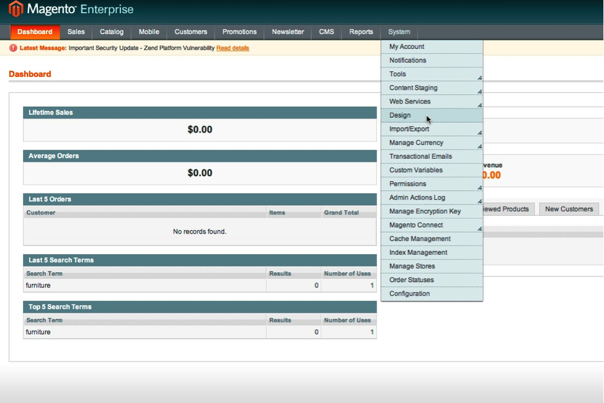Open the Promotions menu
Screen dimensions: 604x403
coord(239,32)
